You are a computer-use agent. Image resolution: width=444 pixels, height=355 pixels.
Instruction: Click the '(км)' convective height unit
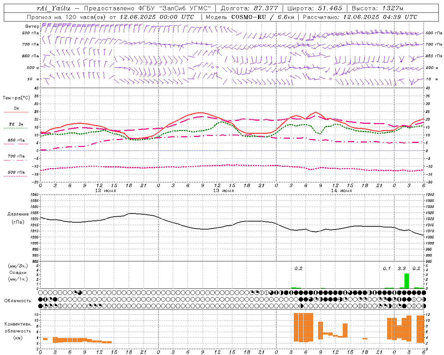(18, 337)
